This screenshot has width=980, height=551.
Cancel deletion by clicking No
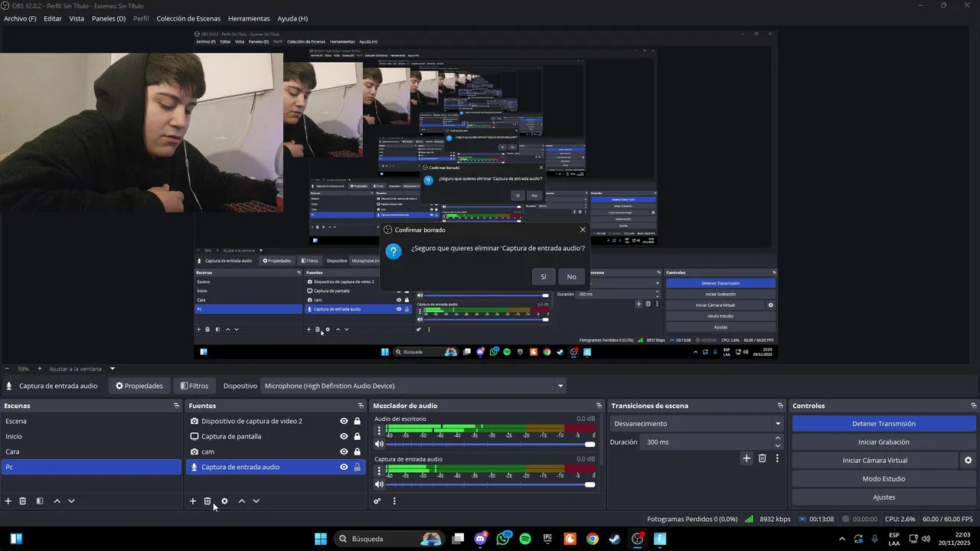(x=571, y=277)
